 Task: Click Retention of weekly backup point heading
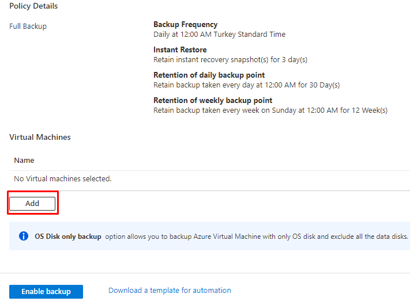coord(213,101)
